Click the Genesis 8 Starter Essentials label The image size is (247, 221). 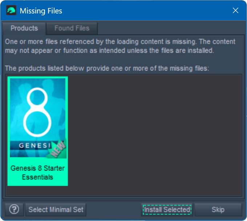click(x=38, y=173)
